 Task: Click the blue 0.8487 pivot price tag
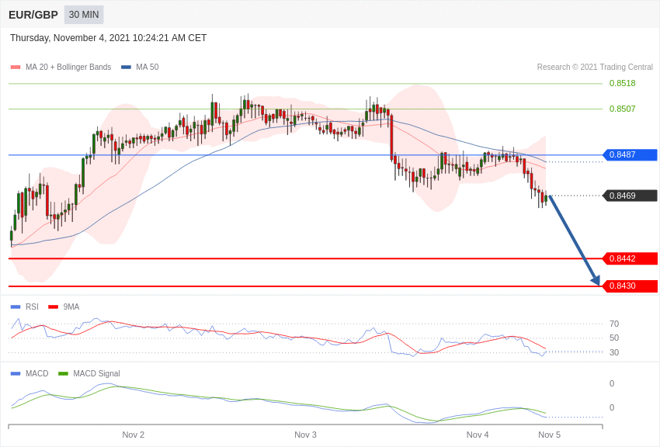click(630, 154)
